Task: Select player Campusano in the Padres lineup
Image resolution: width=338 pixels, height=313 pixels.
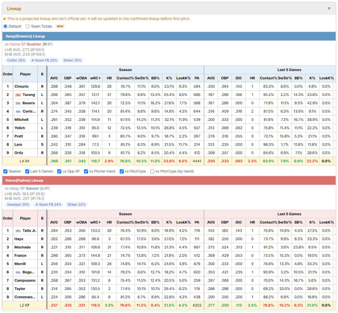Action: pos(25,280)
